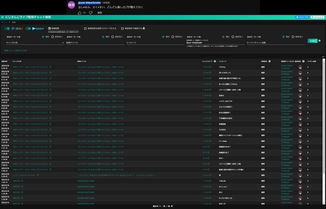Click poster avatar in the ごめんね row
The height and width of the screenshot is (209, 326).
pyautogui.click(x=300, y=181)
